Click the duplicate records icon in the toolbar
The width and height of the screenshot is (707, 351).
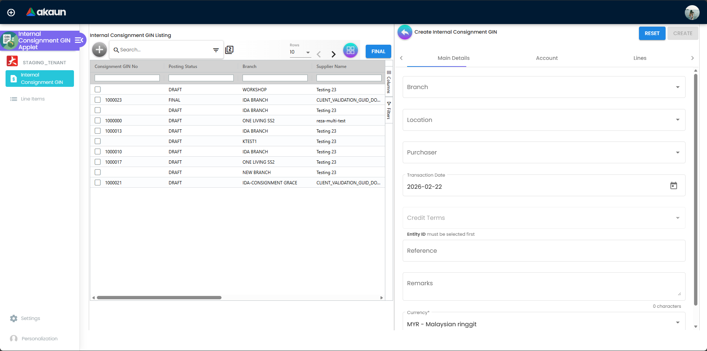click(x=229, y=49)
